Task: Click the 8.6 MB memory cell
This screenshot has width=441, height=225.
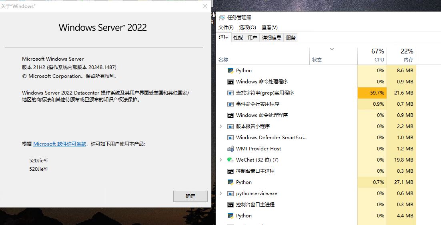Action: [x=401, y=71]
